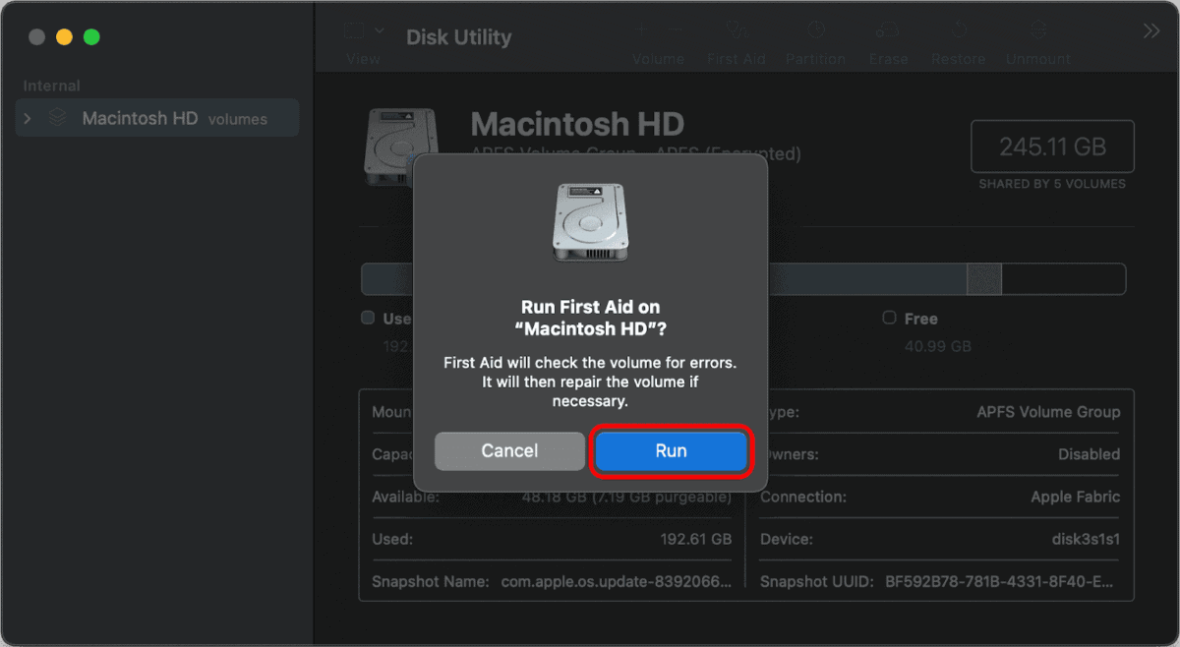Image resolution: width=1180 pixels, height=647 pixels.
Task: Click the hard disk icon in the dialog
Action: tap(590, 222)
